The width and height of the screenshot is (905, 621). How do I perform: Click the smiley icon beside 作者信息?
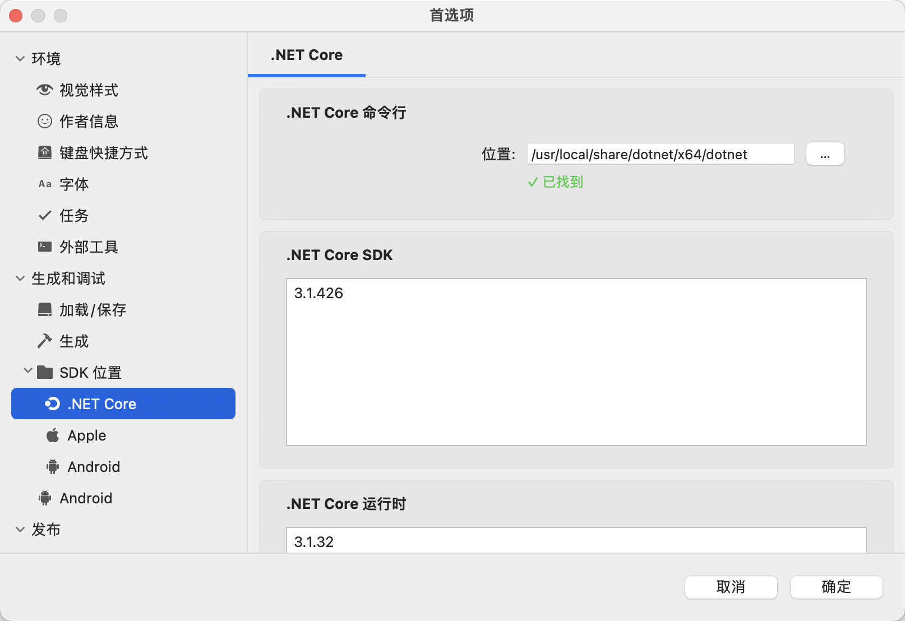click(45, 122)
